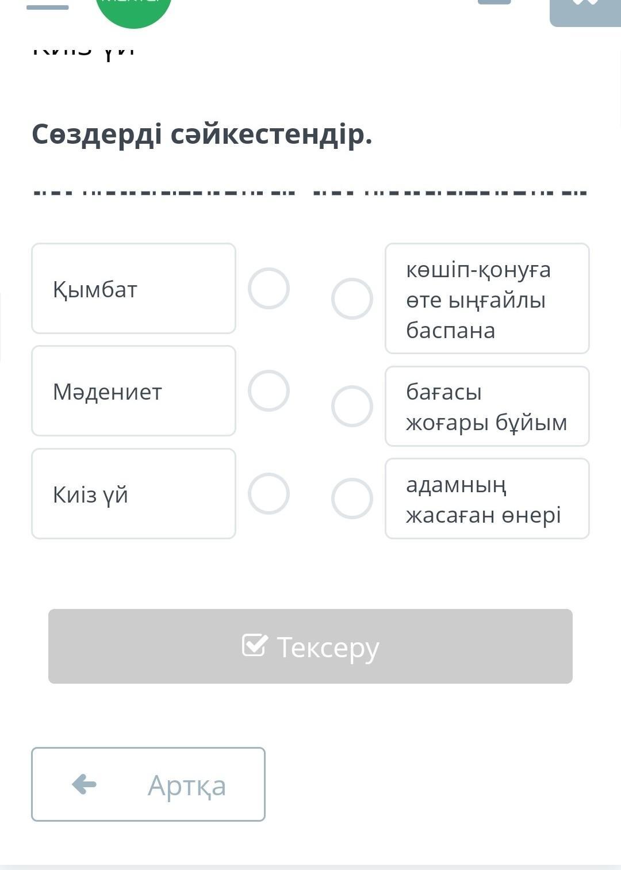Click the бағасы жоғары бұйым definition card

(x=487, y=407)
